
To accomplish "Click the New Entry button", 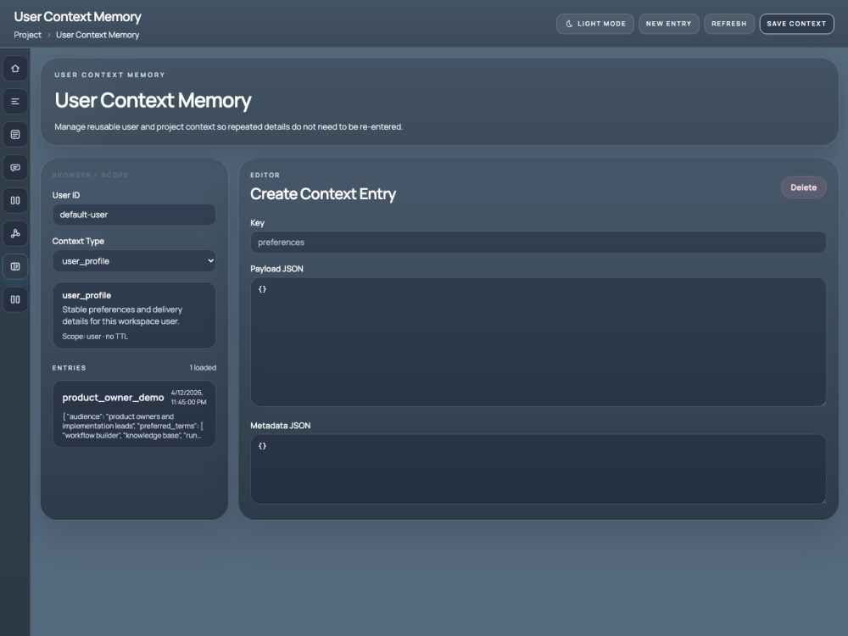I will coord(668,24).
